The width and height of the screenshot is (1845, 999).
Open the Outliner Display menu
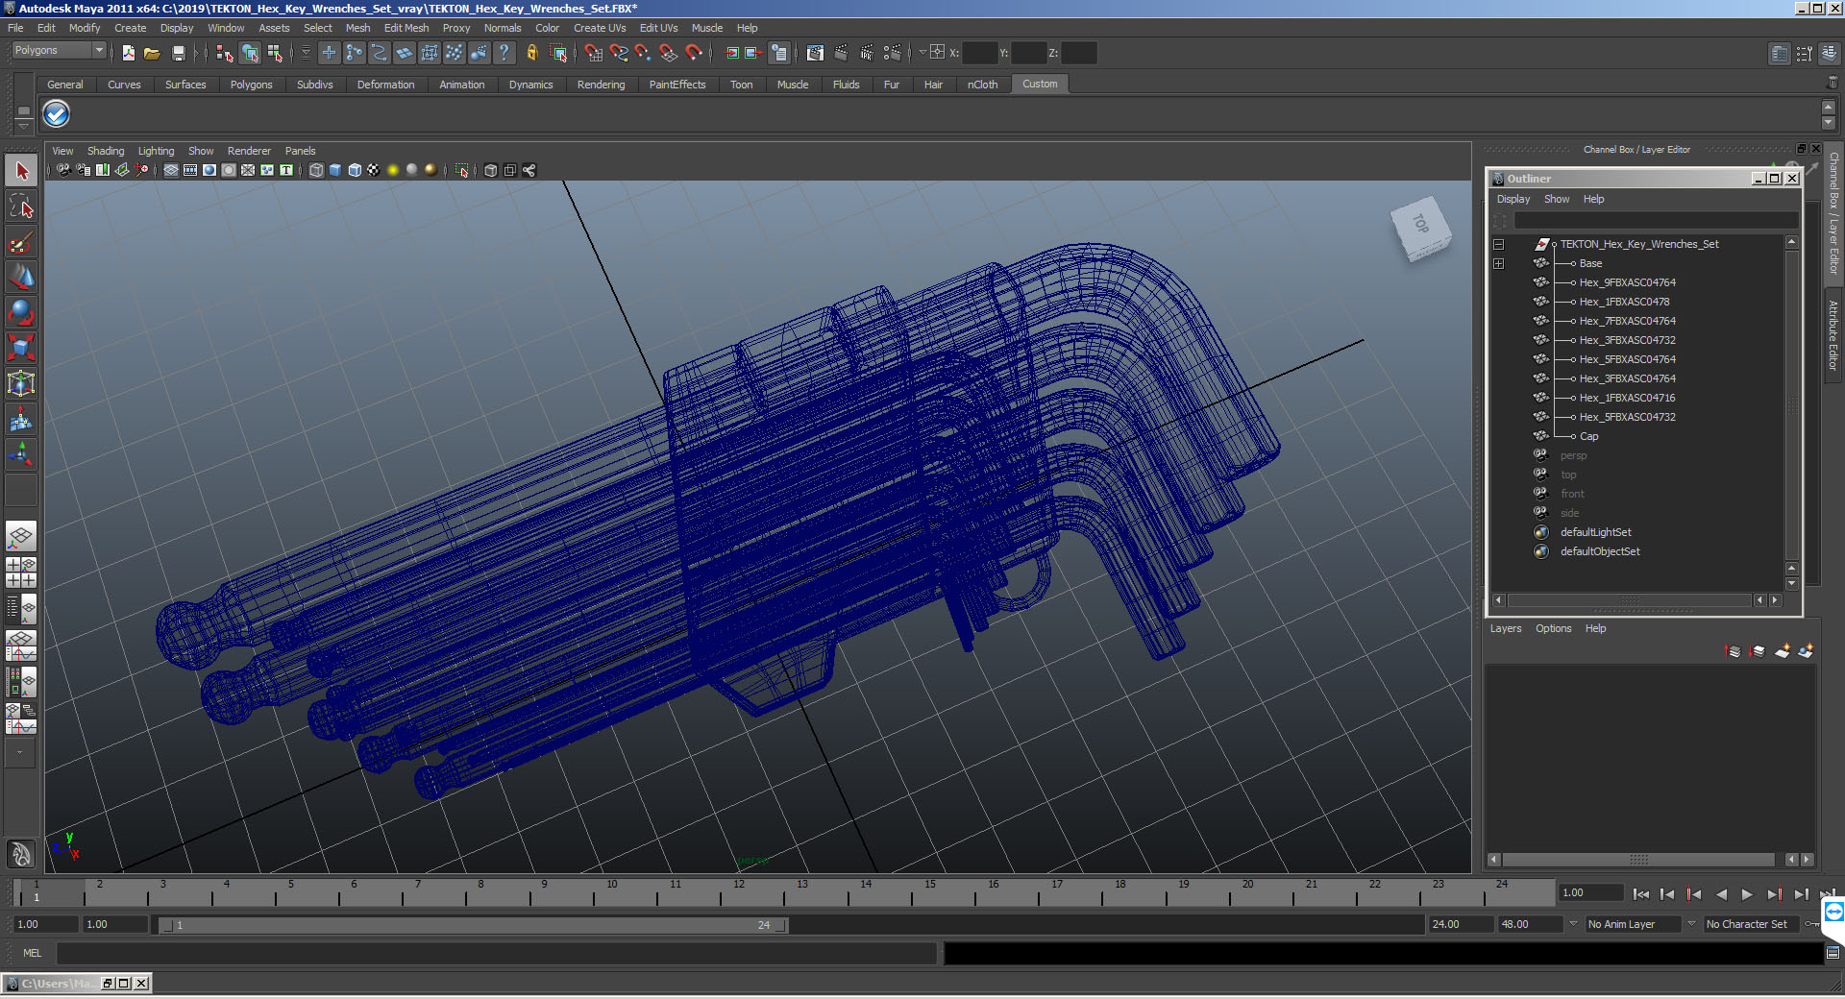point(1513,199)
